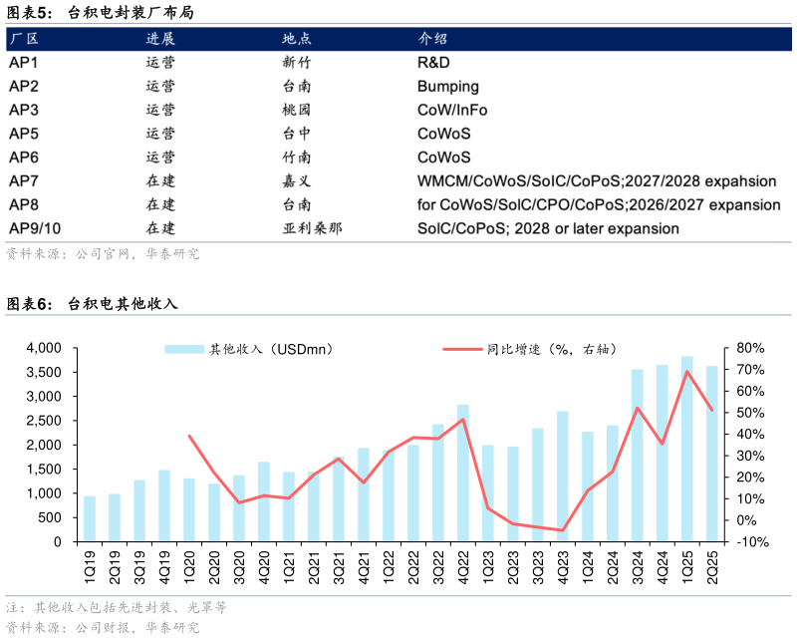Select the AP9/10 row label
Screen dimensions: 797x640
tap(35, 228)
